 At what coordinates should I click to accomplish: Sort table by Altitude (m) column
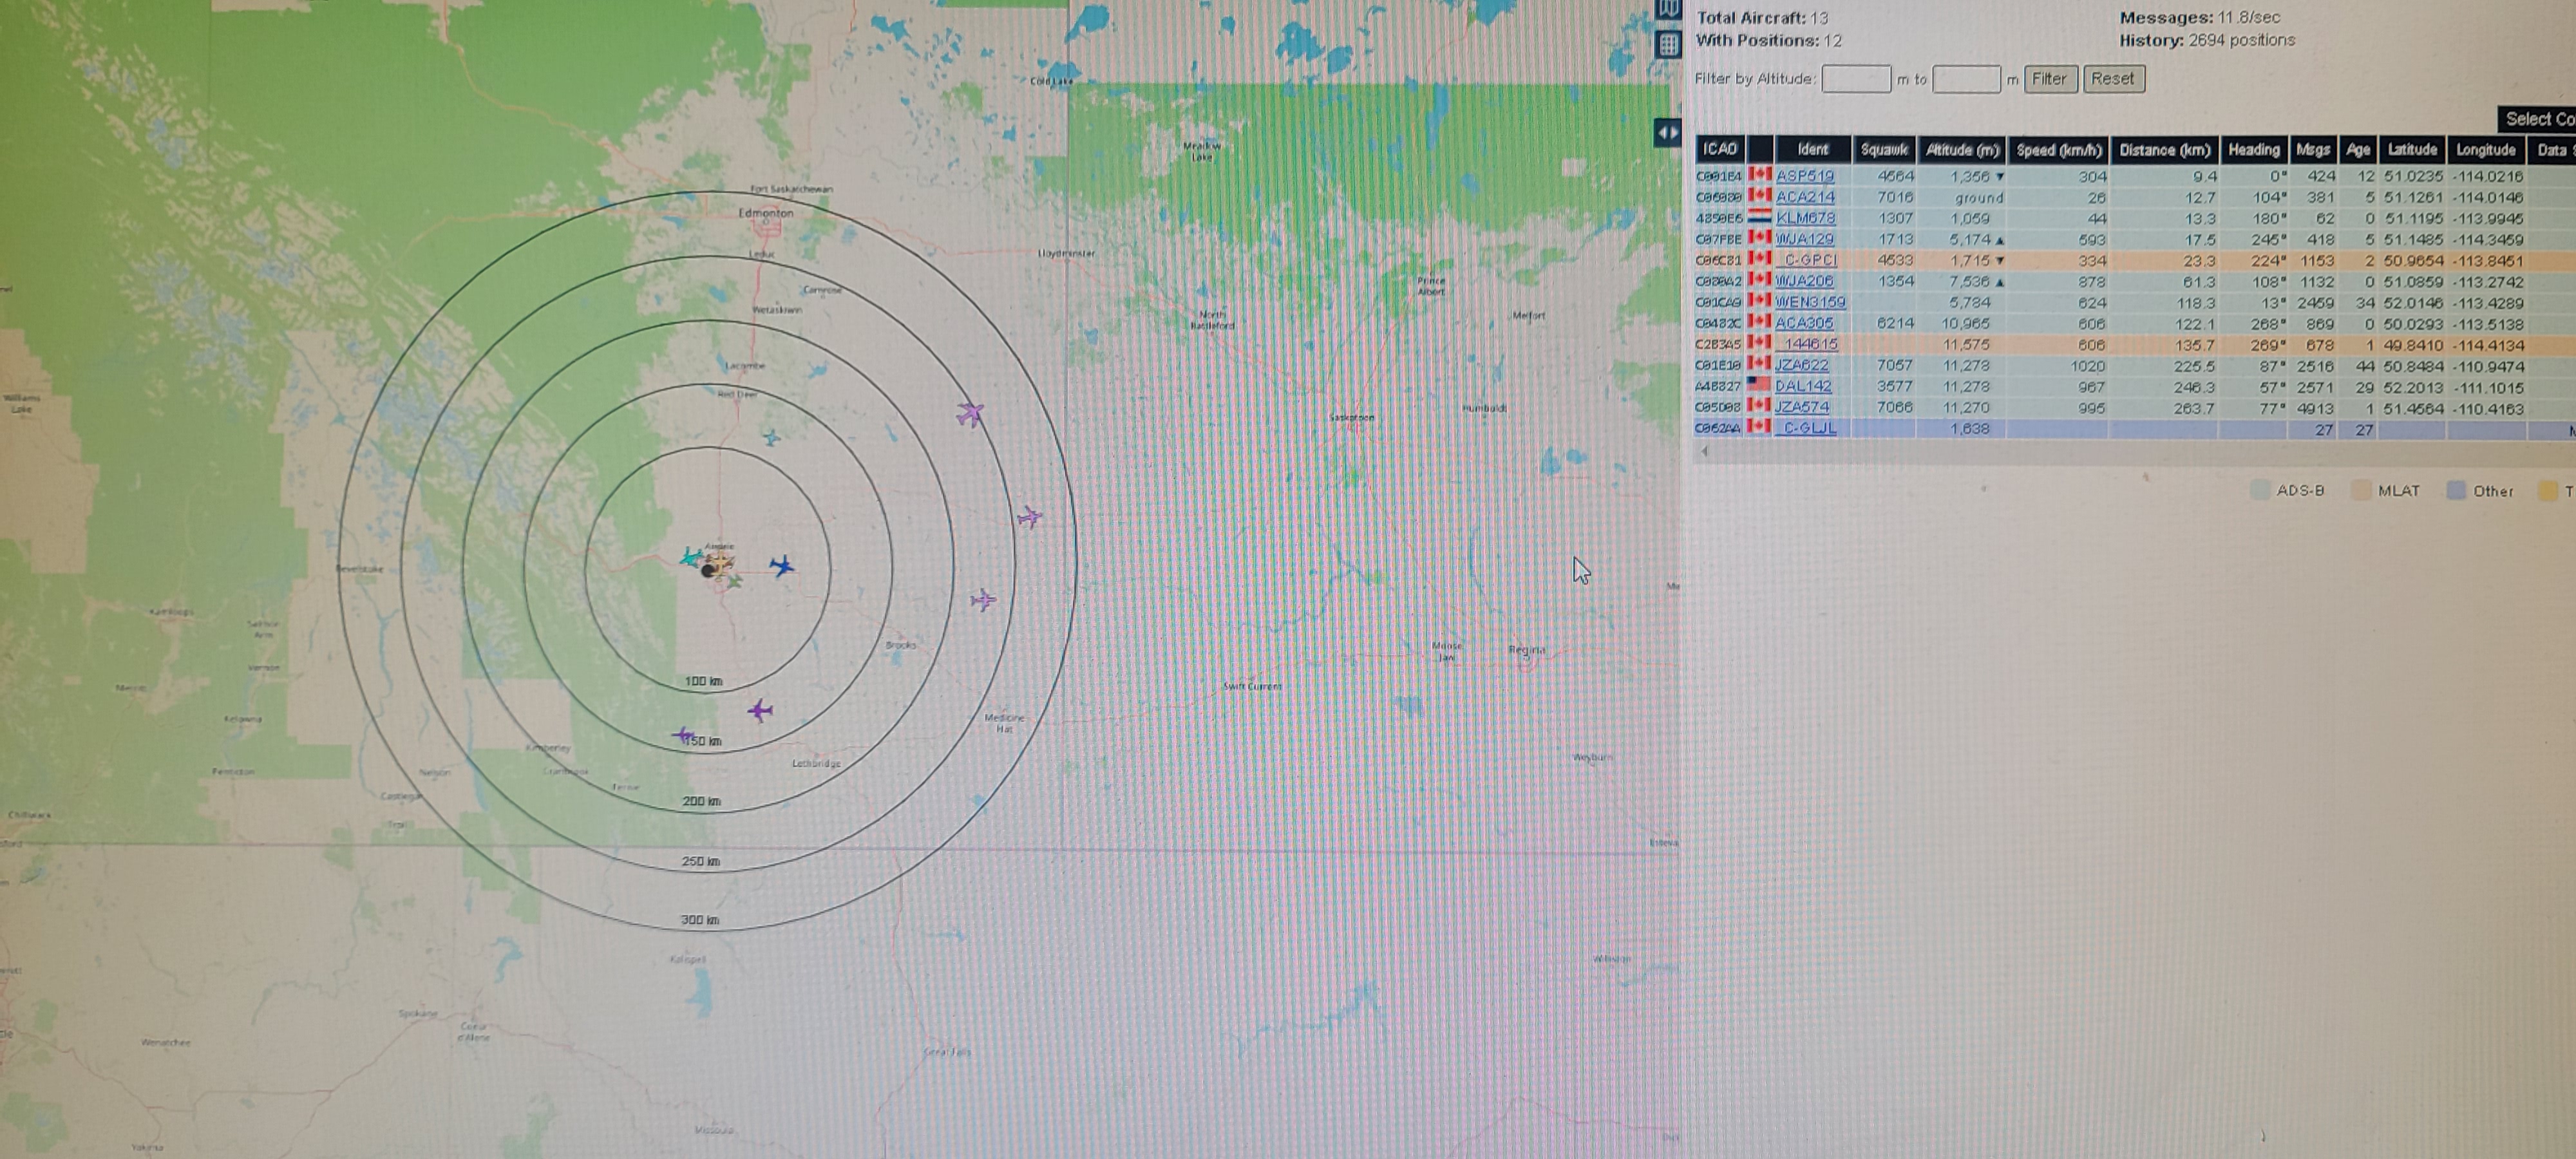[x=1962, y=150]
